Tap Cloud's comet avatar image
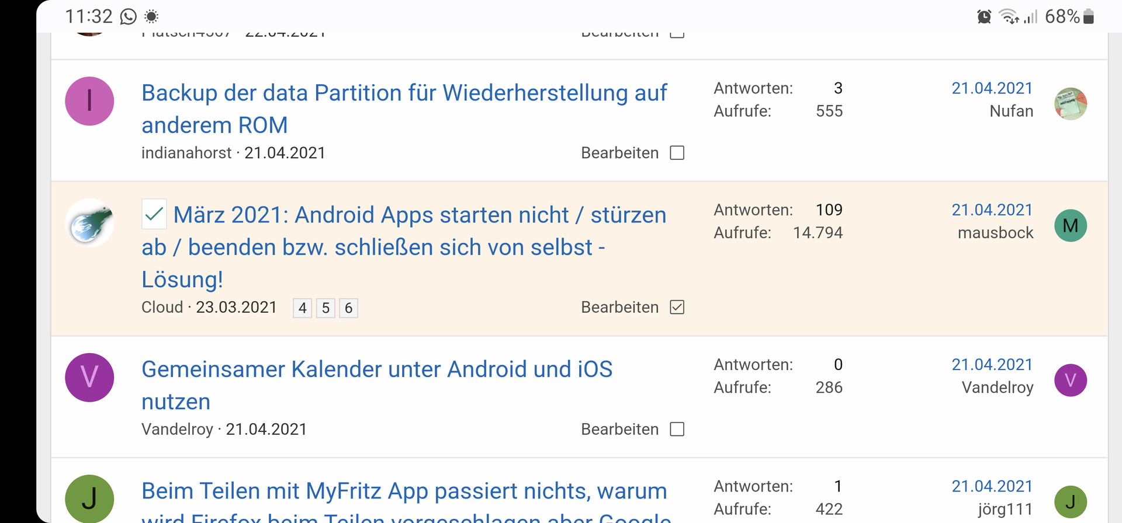Image resolution: width=1122 pixels, height=523 pixels. (89, 223)
